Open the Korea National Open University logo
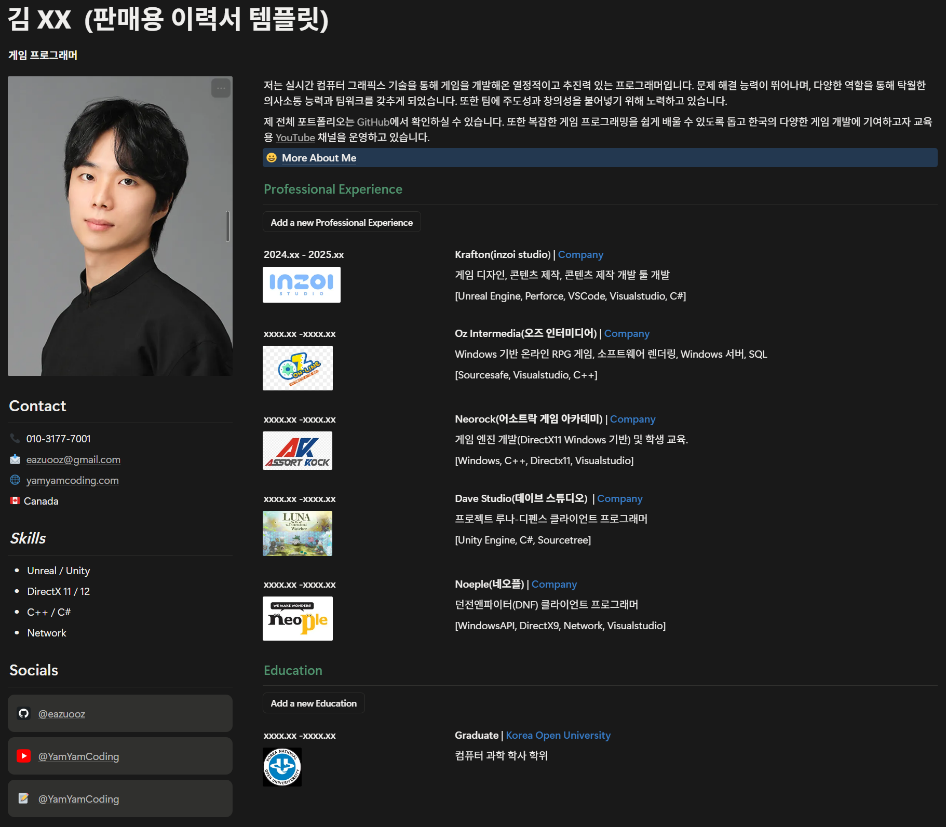Viewport: 946px width, 827px height. coord(282,767)
